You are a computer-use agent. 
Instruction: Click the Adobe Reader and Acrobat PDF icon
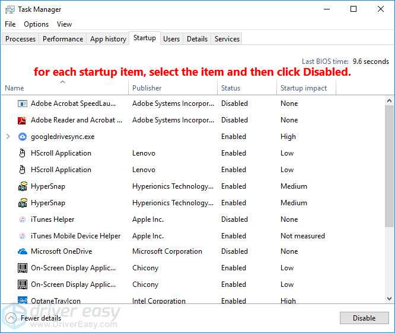[x=23, y=120]
